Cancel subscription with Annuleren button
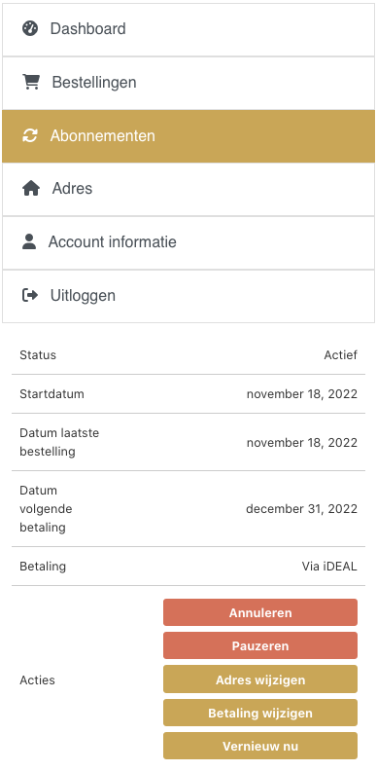This screenshot has width=377, height=771. tap(260, 612)
